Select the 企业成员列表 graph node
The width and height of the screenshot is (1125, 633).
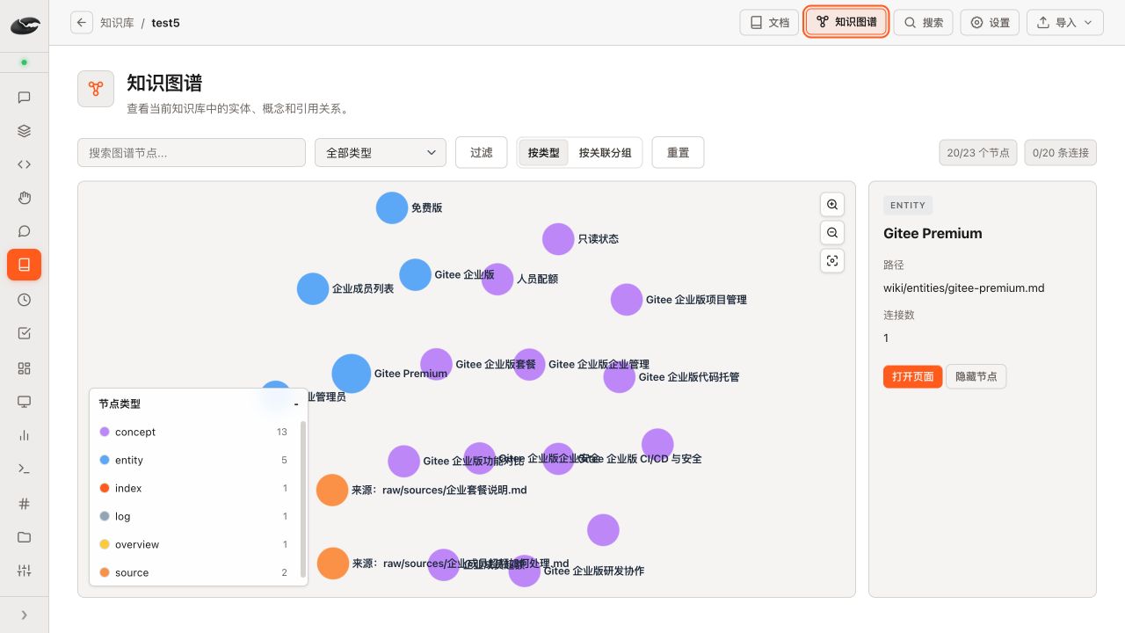[313, 289]
